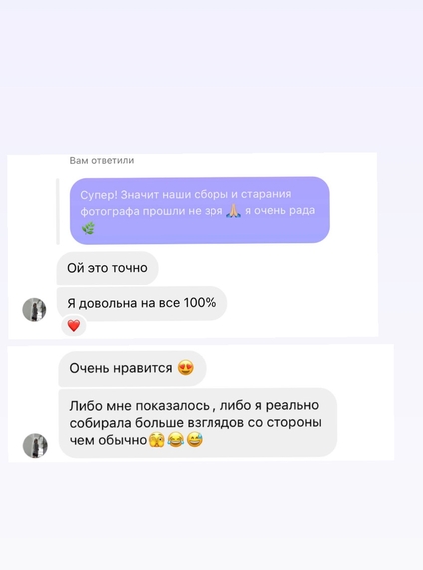This screenshot has height=570, width=423.
Task: Select the "Либо мне показалось" message bubble
Action: pos(198,423)
